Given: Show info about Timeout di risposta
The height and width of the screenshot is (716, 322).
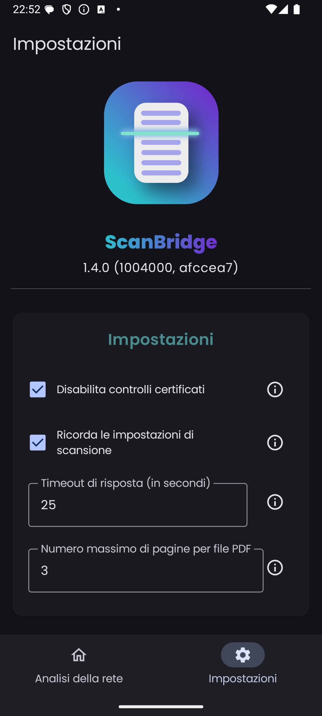Looking at the screenshot, I should 275,502.
